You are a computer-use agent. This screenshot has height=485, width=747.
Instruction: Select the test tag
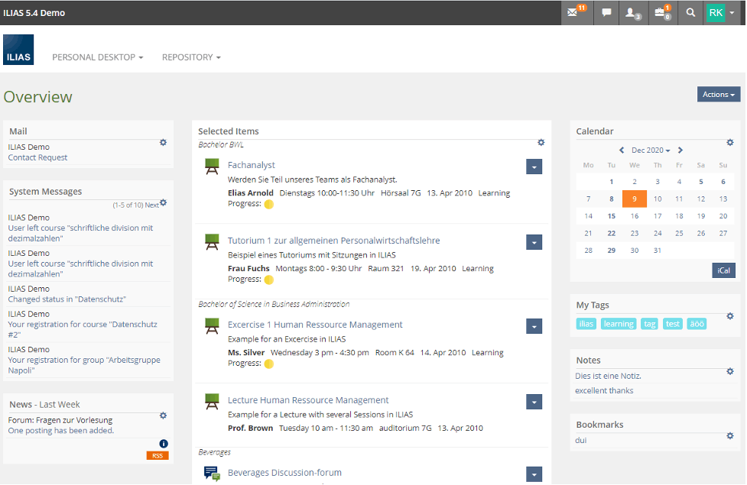[672, 324]
